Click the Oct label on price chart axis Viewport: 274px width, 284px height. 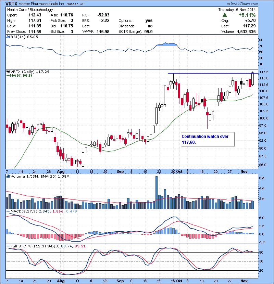pyautogui.click(x=179, y=171)
